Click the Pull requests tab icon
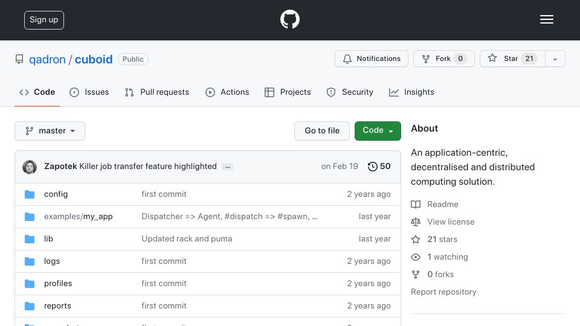580x326 pixels. (x=129, y=92)
